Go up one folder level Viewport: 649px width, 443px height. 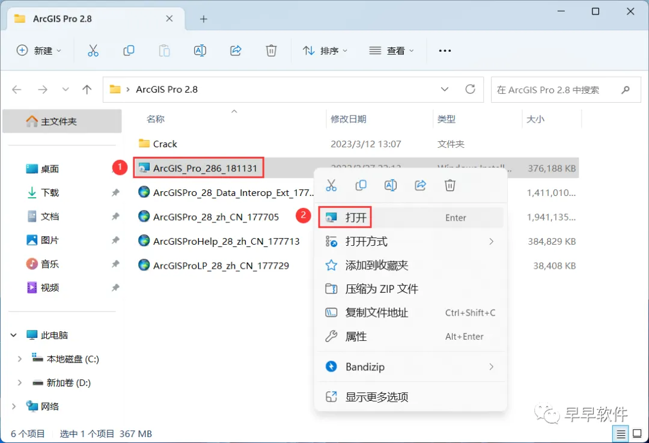click(x=87, y=90)
